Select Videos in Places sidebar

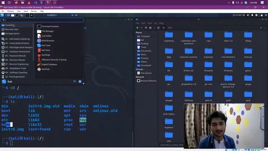142,62
